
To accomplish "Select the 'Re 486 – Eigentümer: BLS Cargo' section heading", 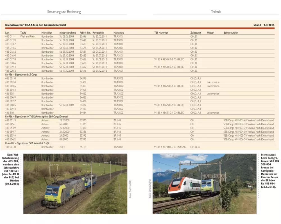I will (21, 75).
